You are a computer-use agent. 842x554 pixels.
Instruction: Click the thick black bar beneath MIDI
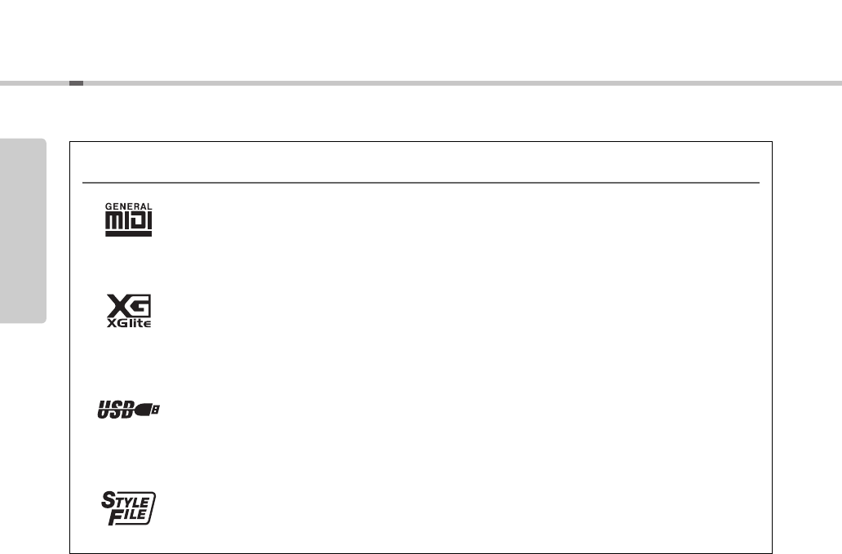[128, 234]
